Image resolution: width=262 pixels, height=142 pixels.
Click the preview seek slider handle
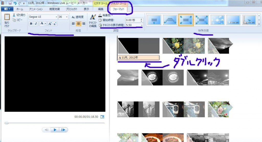[6, 123]
